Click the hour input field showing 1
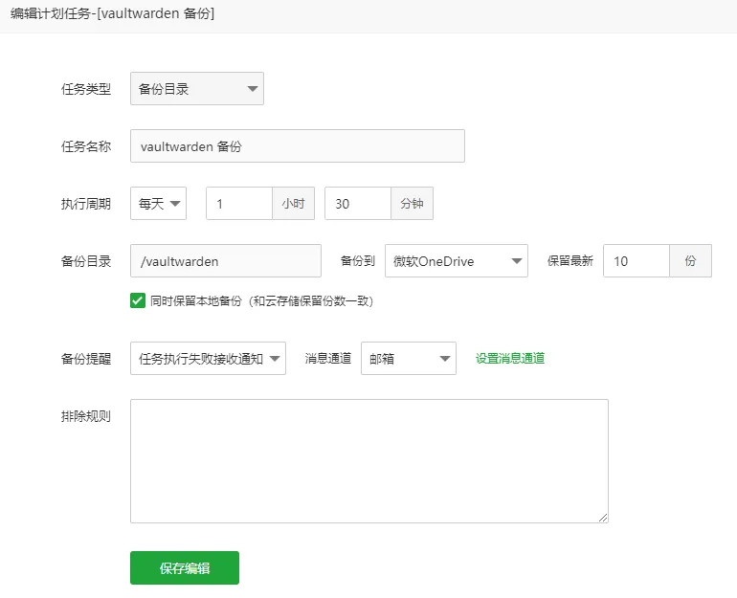Screen dimensions: 737x598 239,204
